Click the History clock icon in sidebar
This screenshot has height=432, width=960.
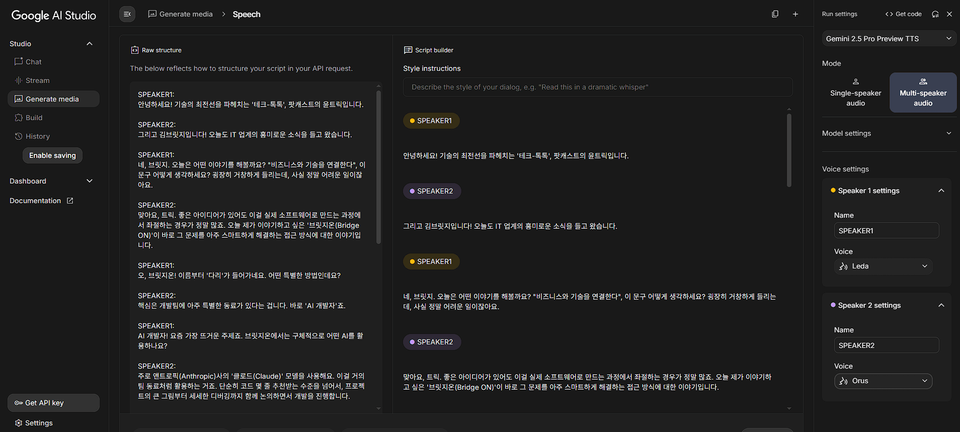tap(19, 136)
